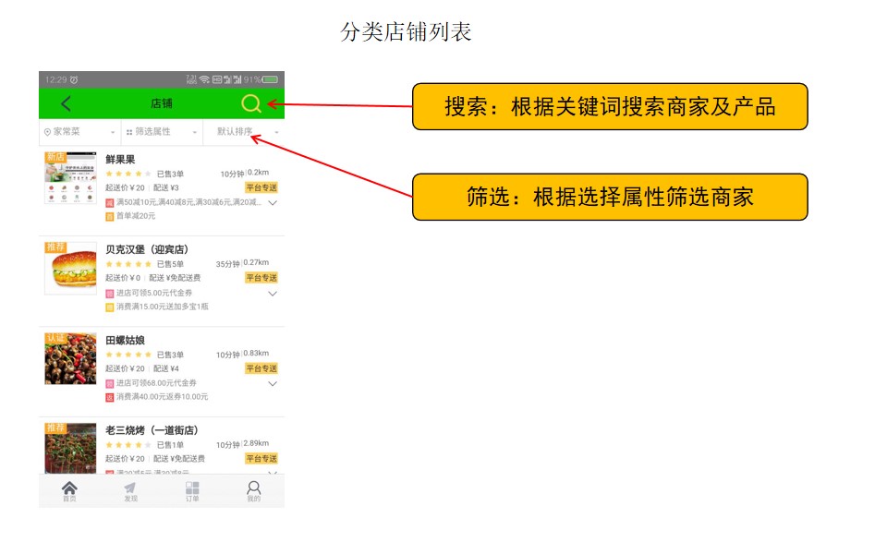Viewport: 887px width, 554px height.
Task: Open the 老三烧烤 shop thumbnail
Action: coord(71,449)
